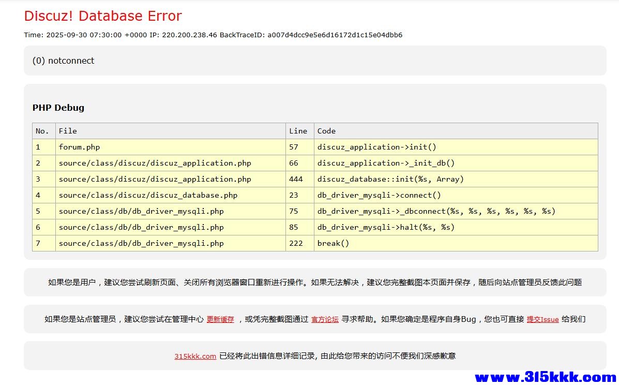The width and height of the screenshot is (619, 385).
Task: Follow the 提交Issue link
Action: click(x=542, y=319)
